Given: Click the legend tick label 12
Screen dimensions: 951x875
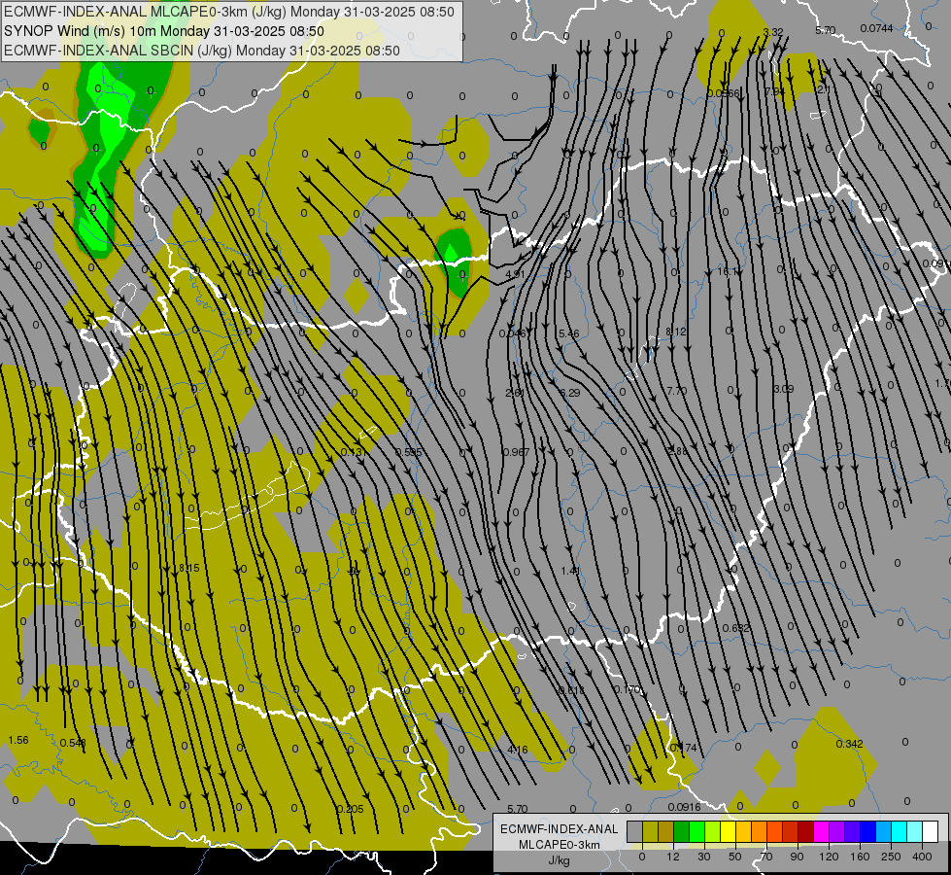Looking at the screenshot, I should pyautogui.click(x=673, y=857).
